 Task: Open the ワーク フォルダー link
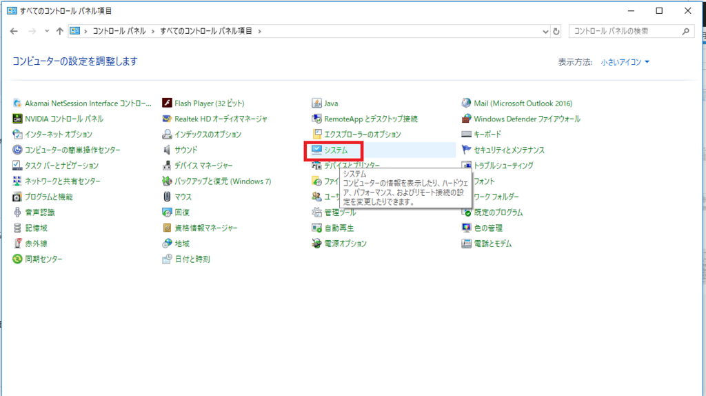496,197
